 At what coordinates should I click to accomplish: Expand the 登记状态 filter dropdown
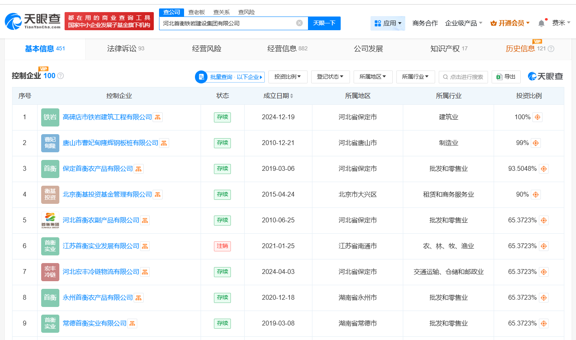pos(330,77)
